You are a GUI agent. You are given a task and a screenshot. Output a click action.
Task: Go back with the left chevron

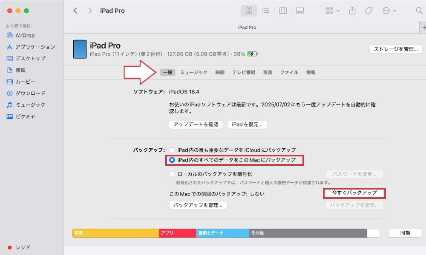pos(75,11)
